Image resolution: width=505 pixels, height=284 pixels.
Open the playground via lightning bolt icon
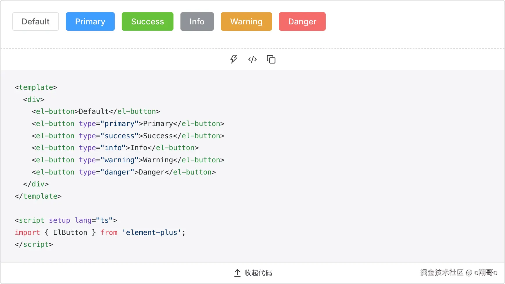(x=234, y=59)
